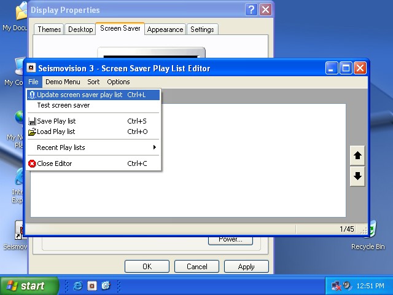The height and width of the screenshot is (295, 393).
Task: Switch to the Appearance tab
Action: tap(165, 29)
